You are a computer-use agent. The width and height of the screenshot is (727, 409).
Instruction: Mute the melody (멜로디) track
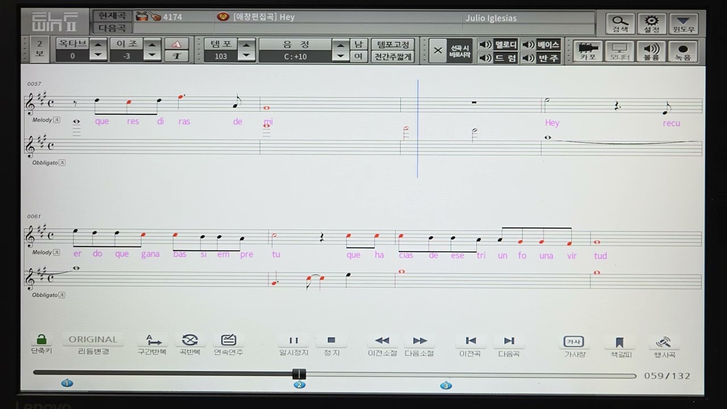coord(498,44)
